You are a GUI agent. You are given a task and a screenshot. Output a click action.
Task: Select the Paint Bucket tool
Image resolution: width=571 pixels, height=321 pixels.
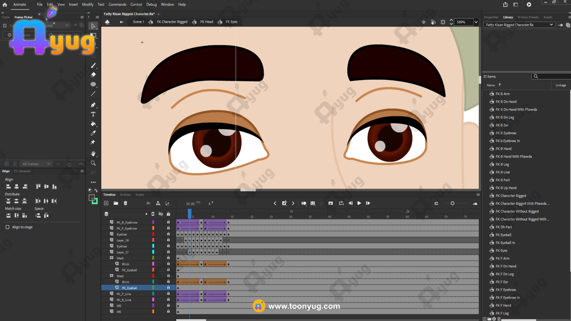pos(93,124)
